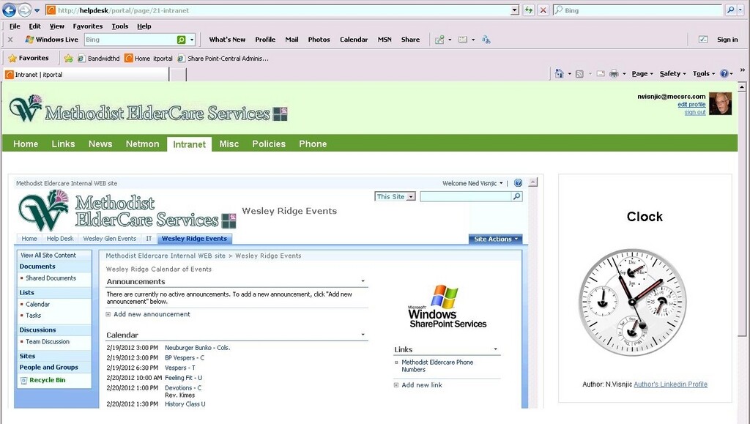Screen dimensions: 750x424
Task: Open the Site Actions dropdown menu
Action: click(x=495, y=238)
